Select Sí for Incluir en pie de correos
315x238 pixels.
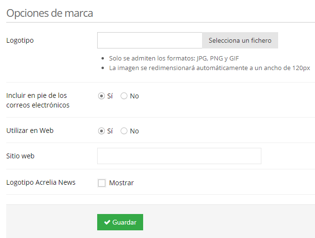[101, 96]
